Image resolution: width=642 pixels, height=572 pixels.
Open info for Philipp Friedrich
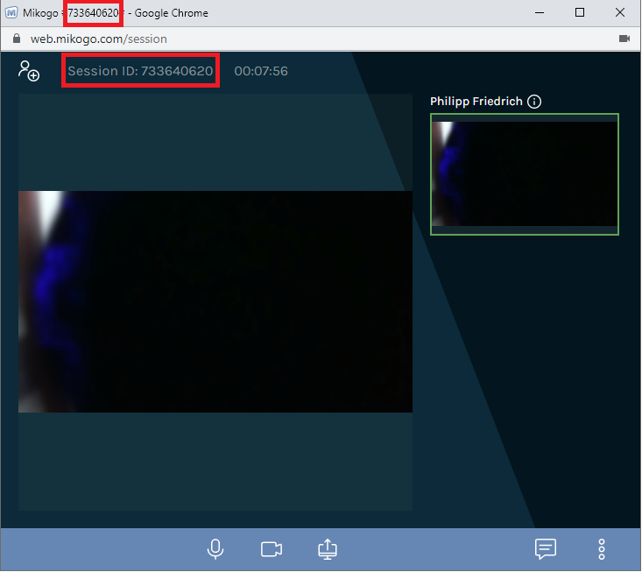pos(534,102)
